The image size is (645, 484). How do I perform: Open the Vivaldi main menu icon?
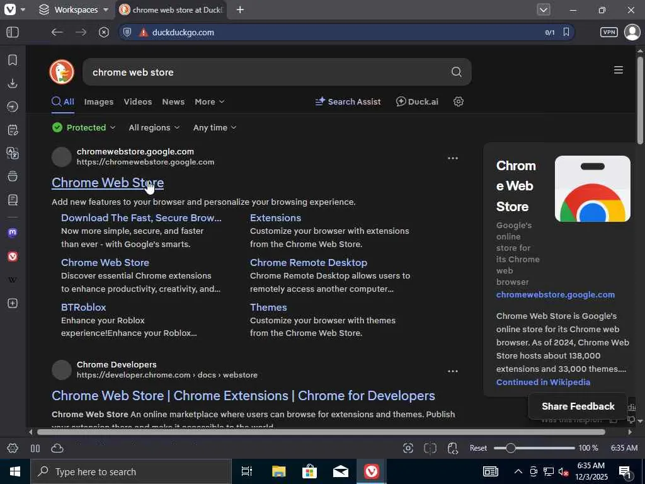[x=10, y=9]
